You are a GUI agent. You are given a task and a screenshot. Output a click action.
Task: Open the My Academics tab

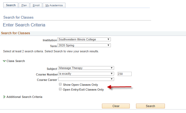(x=54, y=5)
